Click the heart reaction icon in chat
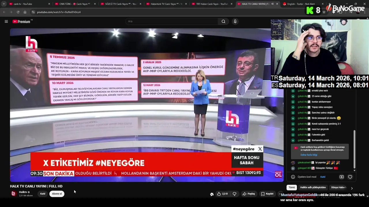 coord(350,177)
